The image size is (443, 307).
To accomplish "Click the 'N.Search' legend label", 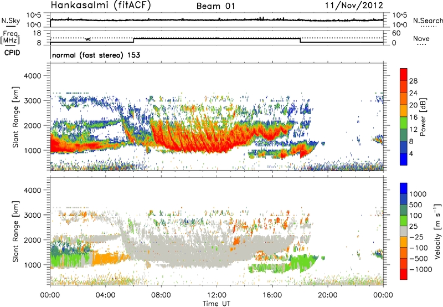I will coord(427,21).
